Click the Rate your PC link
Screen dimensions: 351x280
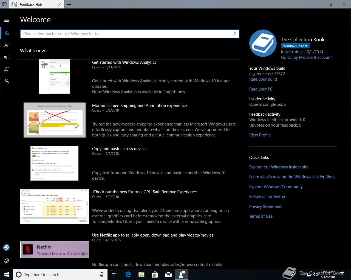[261, 89]
